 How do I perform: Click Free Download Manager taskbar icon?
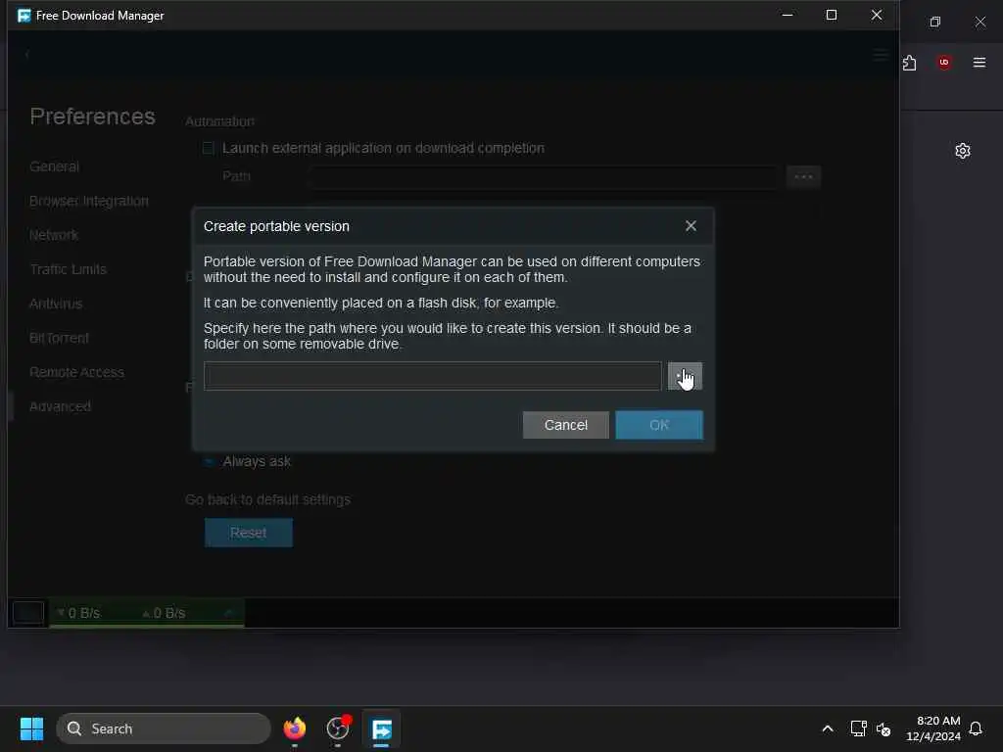click(x=381, y=728)
